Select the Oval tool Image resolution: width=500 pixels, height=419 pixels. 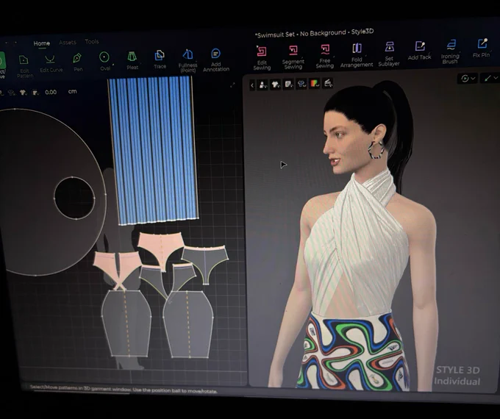[104, 61]
